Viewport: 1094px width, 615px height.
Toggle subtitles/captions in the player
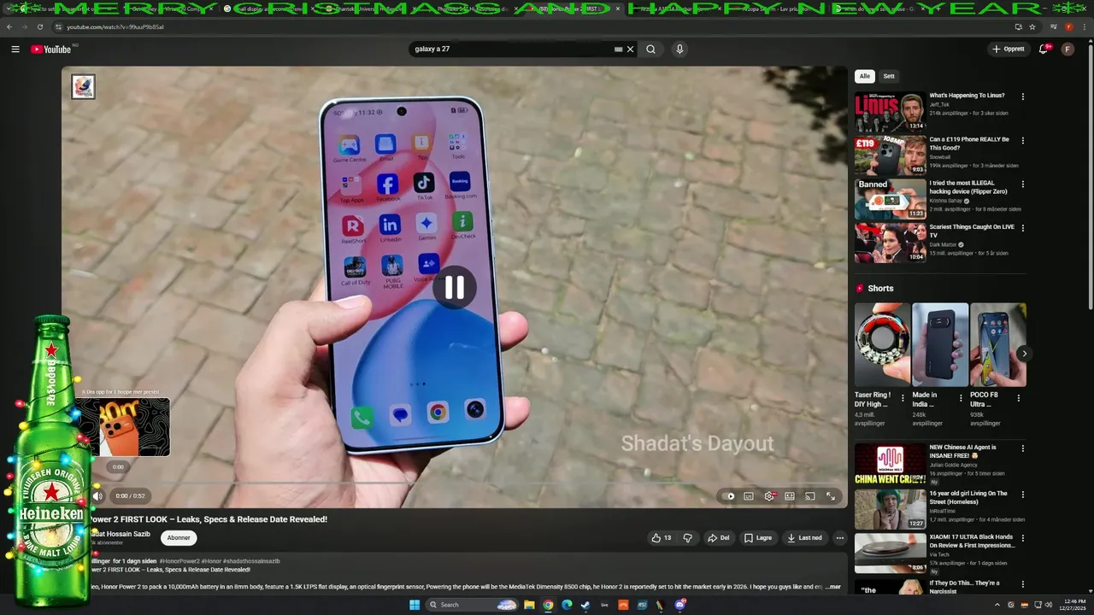749,496
